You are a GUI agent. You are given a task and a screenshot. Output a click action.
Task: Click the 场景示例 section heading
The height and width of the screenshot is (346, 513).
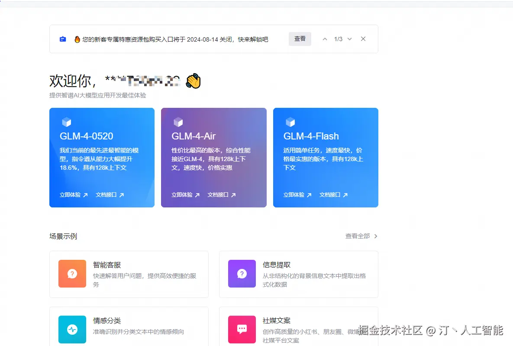coord(63,236)
